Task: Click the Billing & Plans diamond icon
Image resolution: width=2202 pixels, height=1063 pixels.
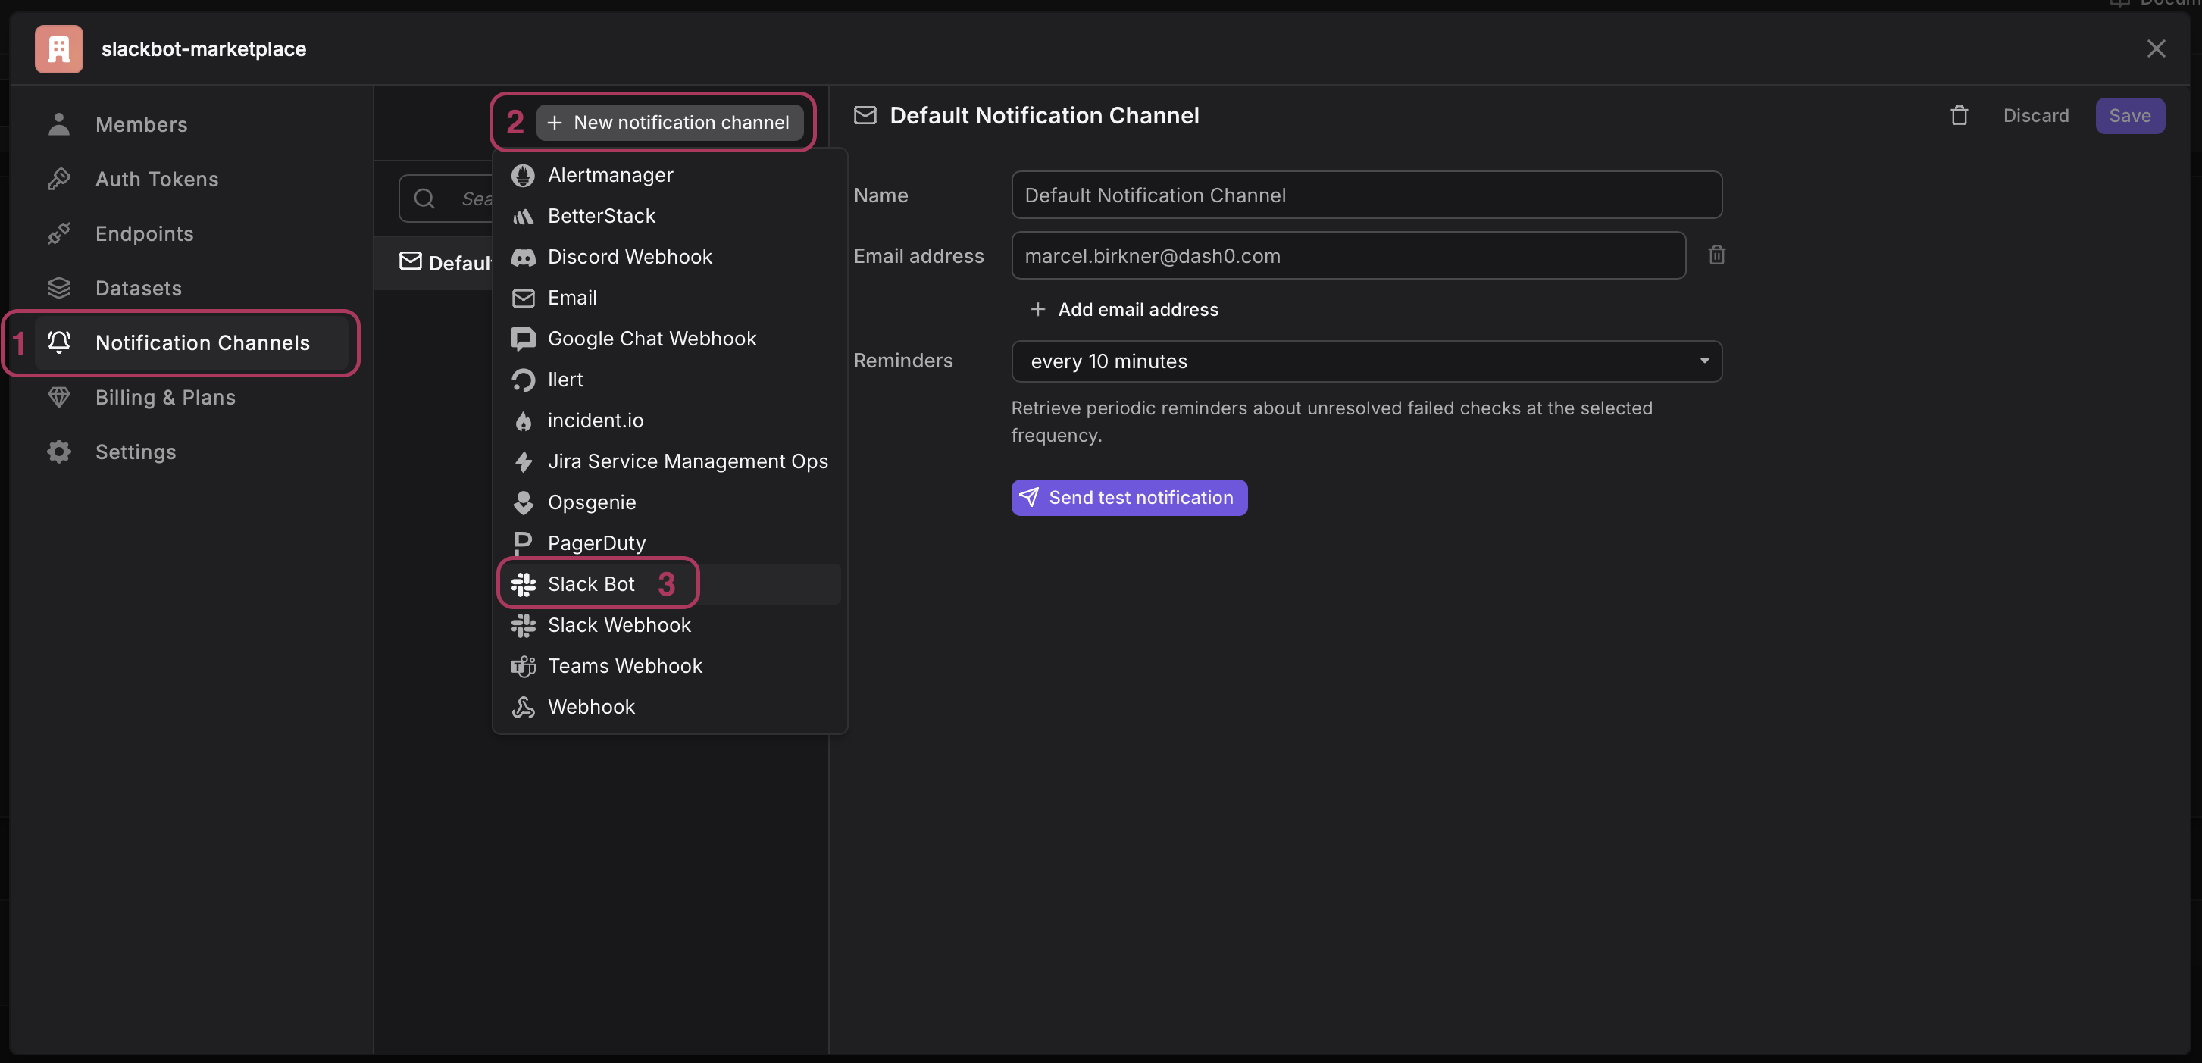Action: (59, 397)
